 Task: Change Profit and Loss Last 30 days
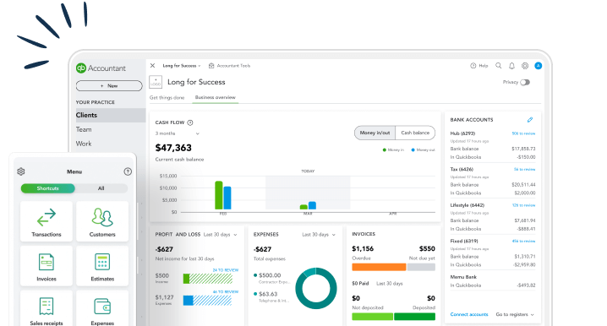click(221, 235)
